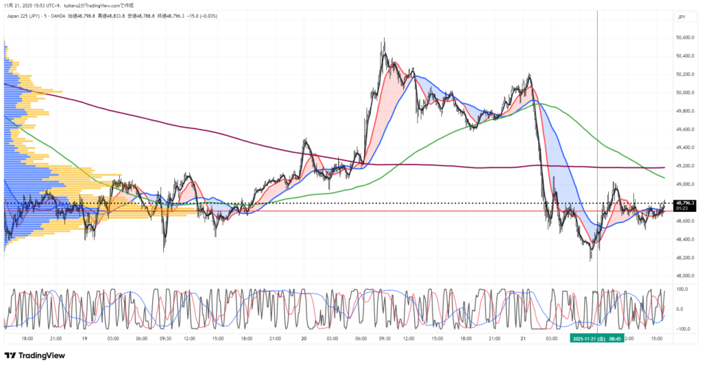This screenshot has height=367, width=702.
Task: Click the -100.0 oscillator scale label
Action: (683, 329)
